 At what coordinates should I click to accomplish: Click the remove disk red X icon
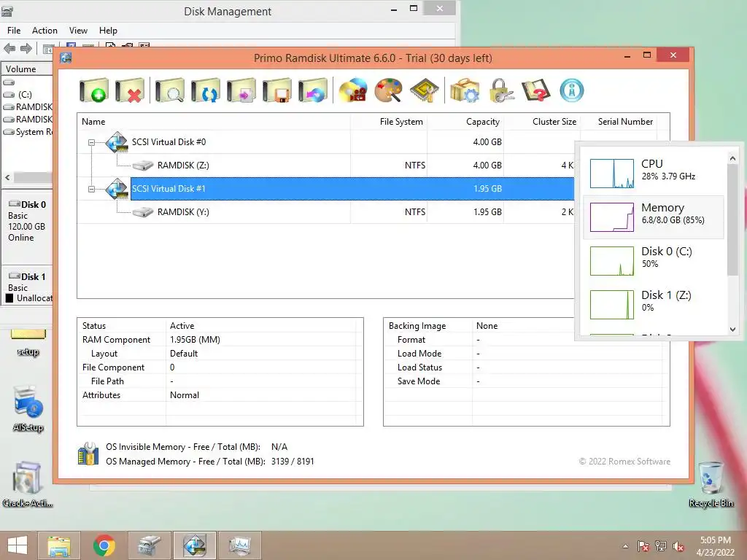(x=130, y=90)
